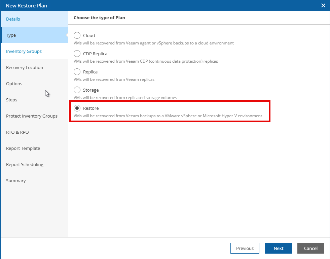330x259 pixels.
Task: Open the Summary step
Action: pos(16,181)
